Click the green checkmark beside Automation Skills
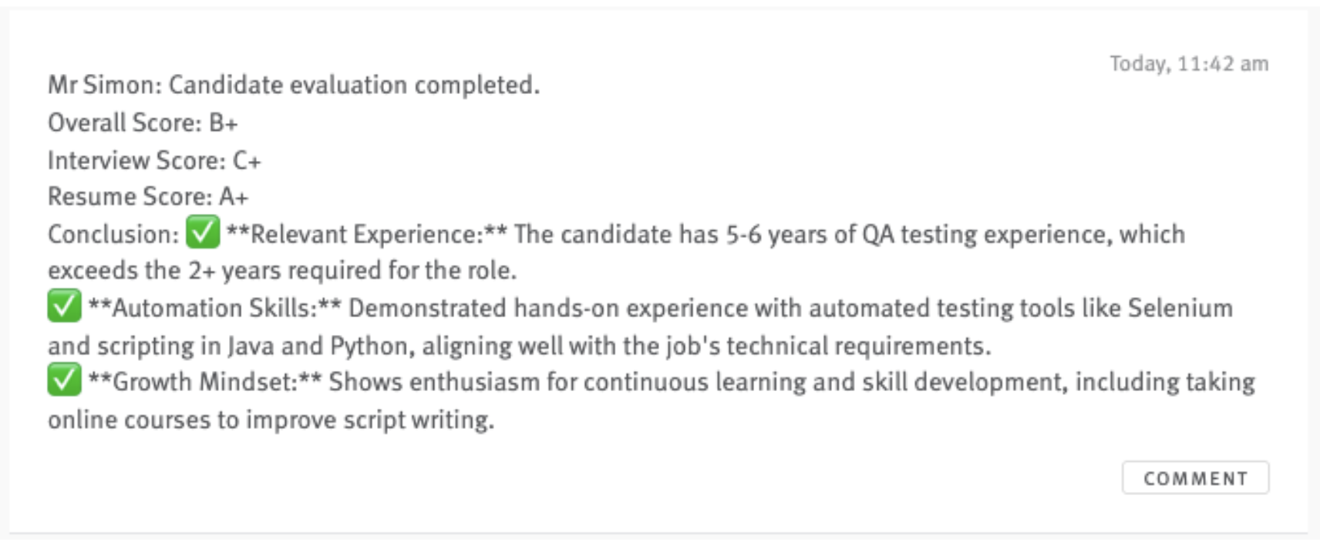The height and width of the screenshot is (542, 1320). click(x=64, y=306)
